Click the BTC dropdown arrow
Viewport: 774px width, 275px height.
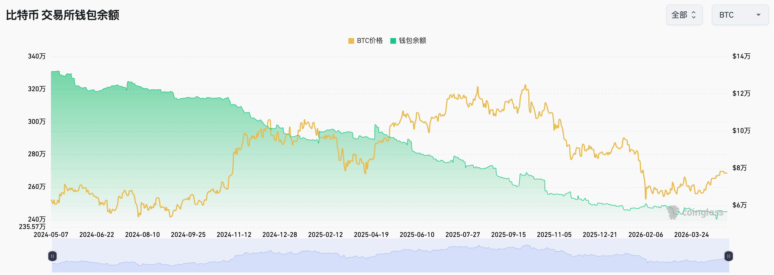(758, 15)
